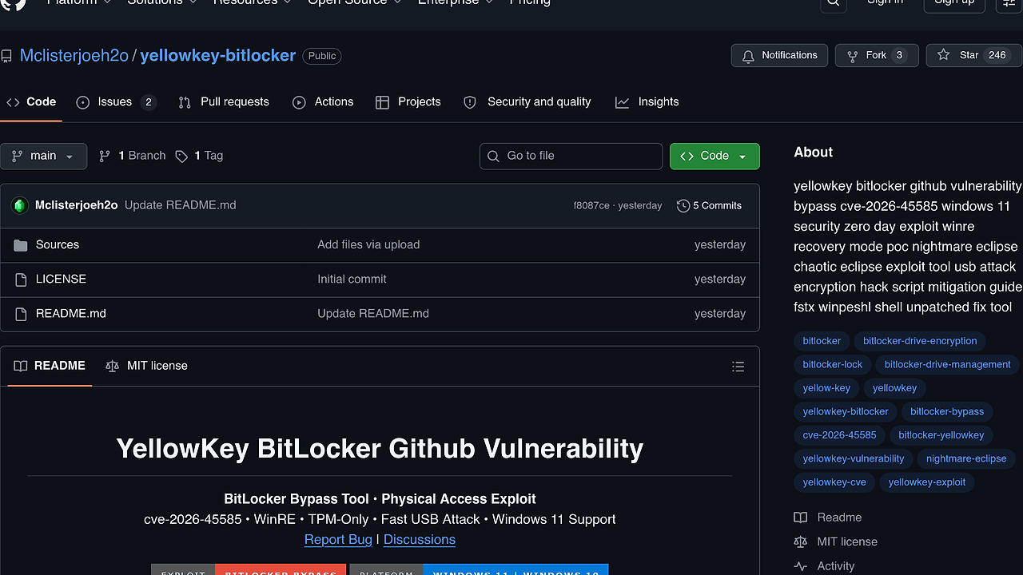Open the Update README.md commit message

[x=181, y=205]
